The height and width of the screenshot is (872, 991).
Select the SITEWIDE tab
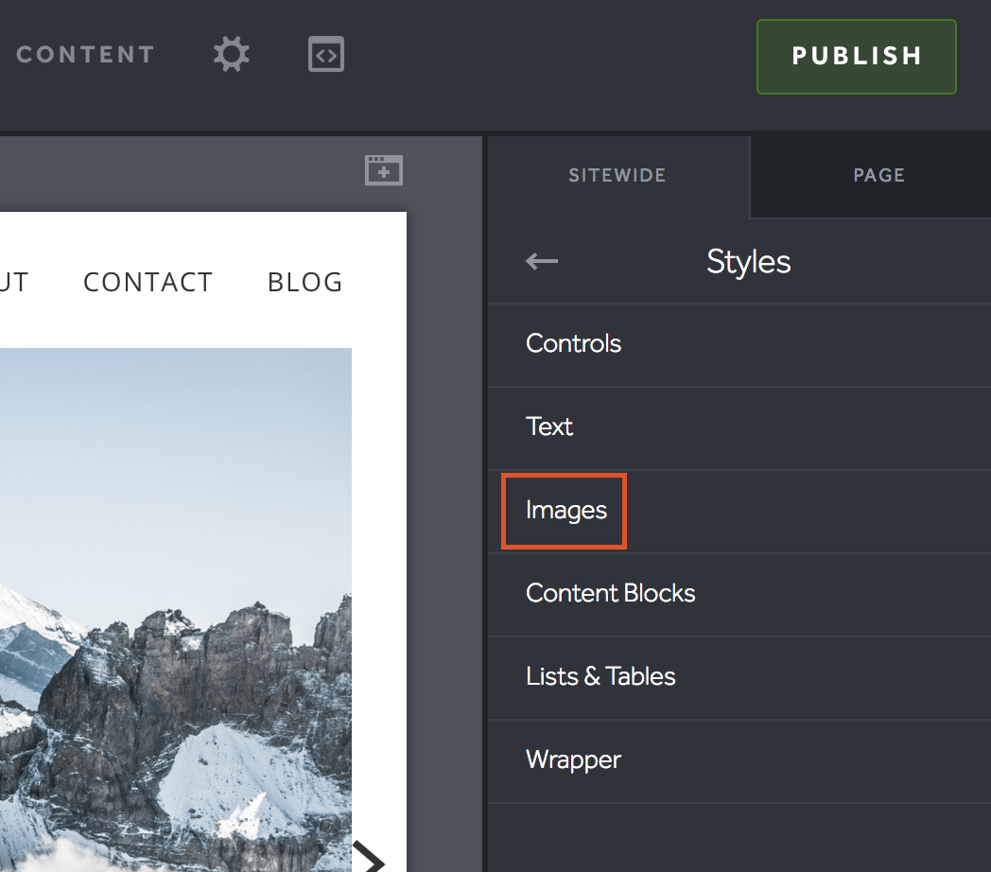(617, 176)
